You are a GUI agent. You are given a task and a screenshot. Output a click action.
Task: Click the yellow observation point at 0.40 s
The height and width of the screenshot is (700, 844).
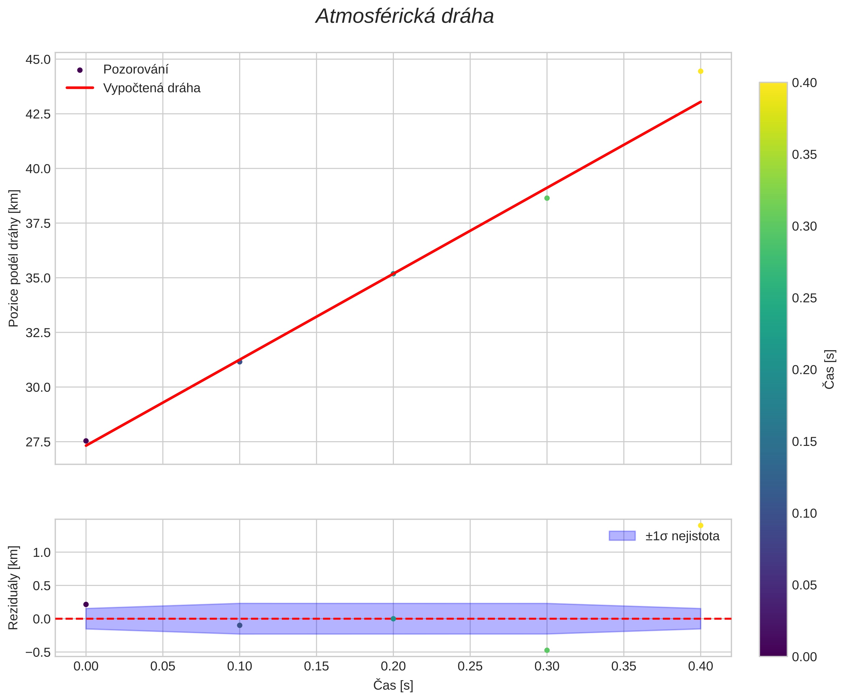[700, 71]
